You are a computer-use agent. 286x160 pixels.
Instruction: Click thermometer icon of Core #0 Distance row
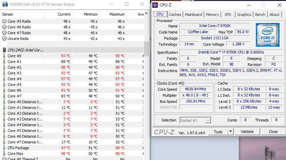tap(4, 102)
